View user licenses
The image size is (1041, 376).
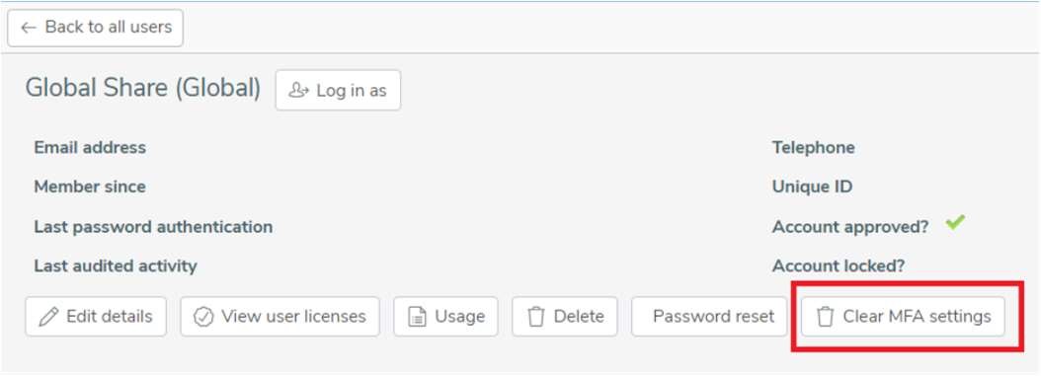pos(280,317)
